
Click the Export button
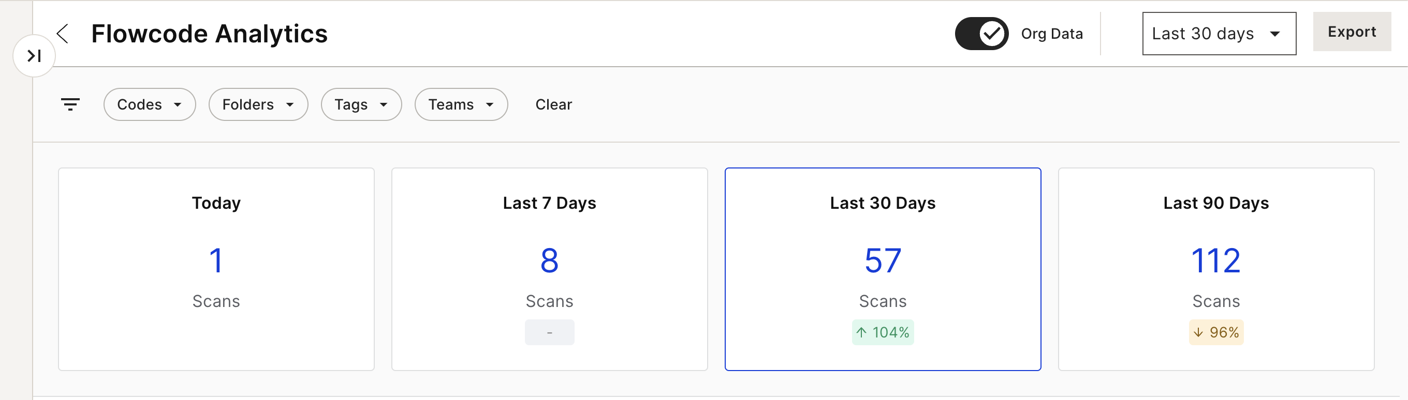coord(1351,32)
